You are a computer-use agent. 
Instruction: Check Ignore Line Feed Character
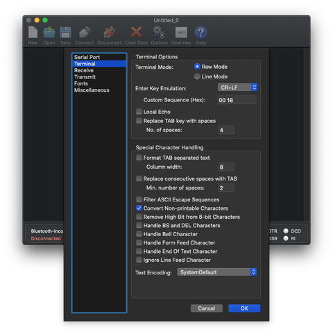tap(139, 260)
